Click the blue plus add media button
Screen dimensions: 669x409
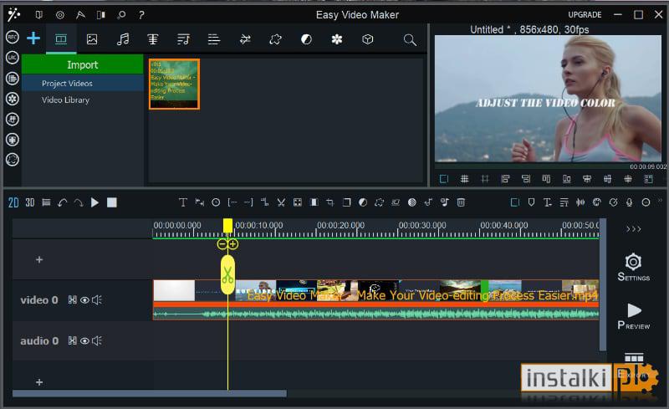click(33, 38)
